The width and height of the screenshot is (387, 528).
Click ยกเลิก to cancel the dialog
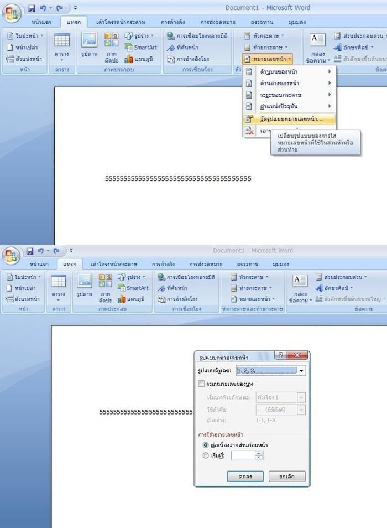click(x=287, y=477)
